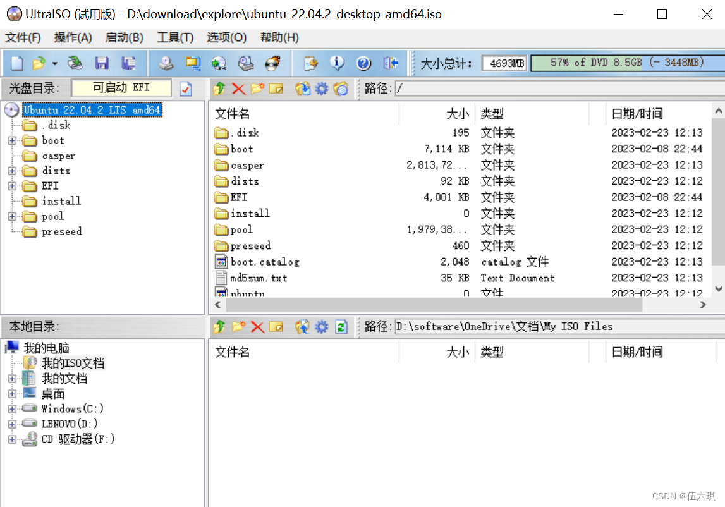Click the ISO path field showing /

(x=559, y=89)
